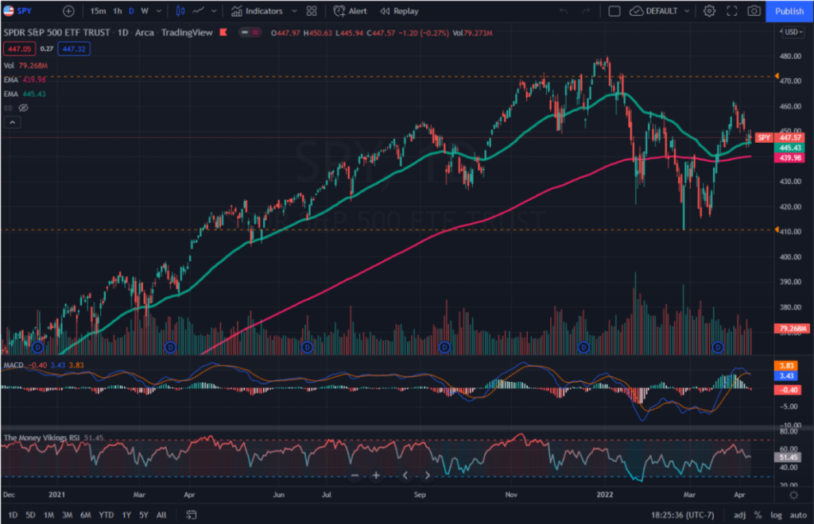The height and width of the screenshot is (524, 814).
Task: Click the SPY 447.57 price label
Action: (780, 137)
